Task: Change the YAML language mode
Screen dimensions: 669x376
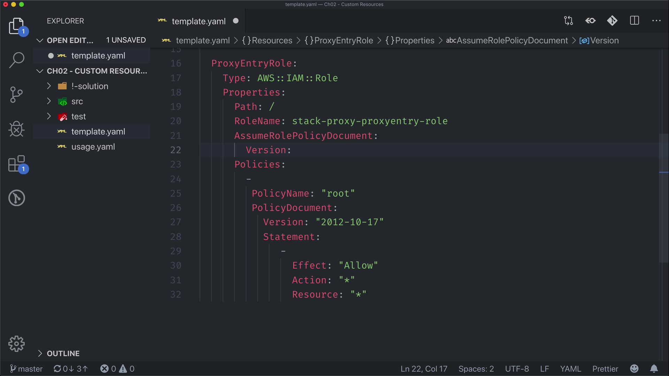Action: point(570,369)
